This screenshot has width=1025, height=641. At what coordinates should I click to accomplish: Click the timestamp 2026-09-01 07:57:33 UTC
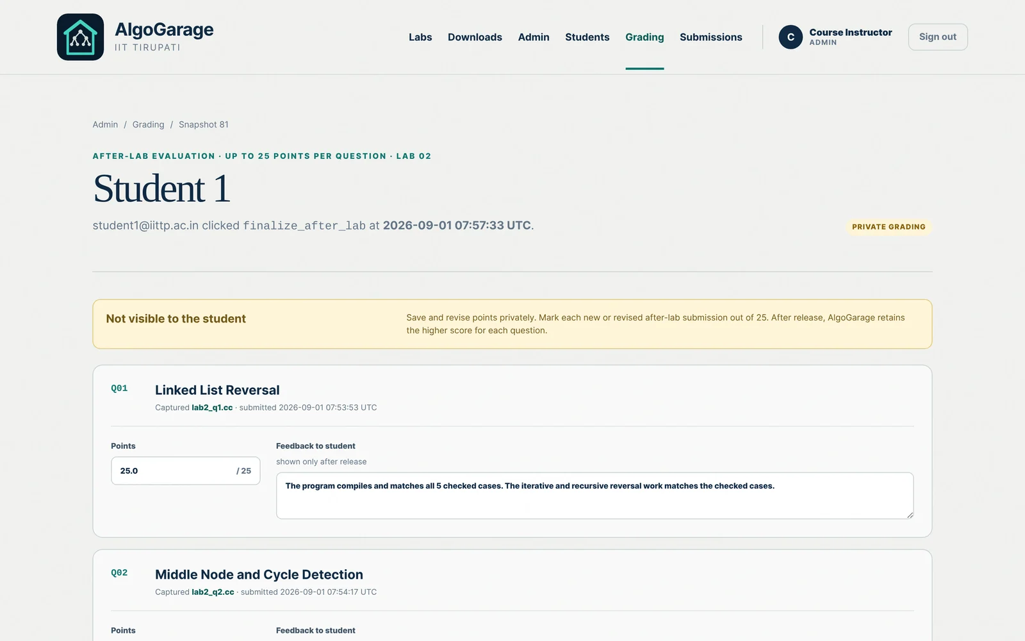457,226
